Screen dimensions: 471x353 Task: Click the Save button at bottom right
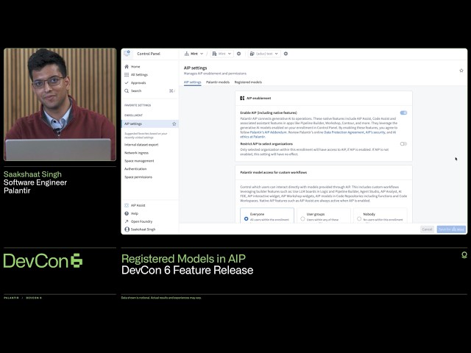[x=451, y=229]
